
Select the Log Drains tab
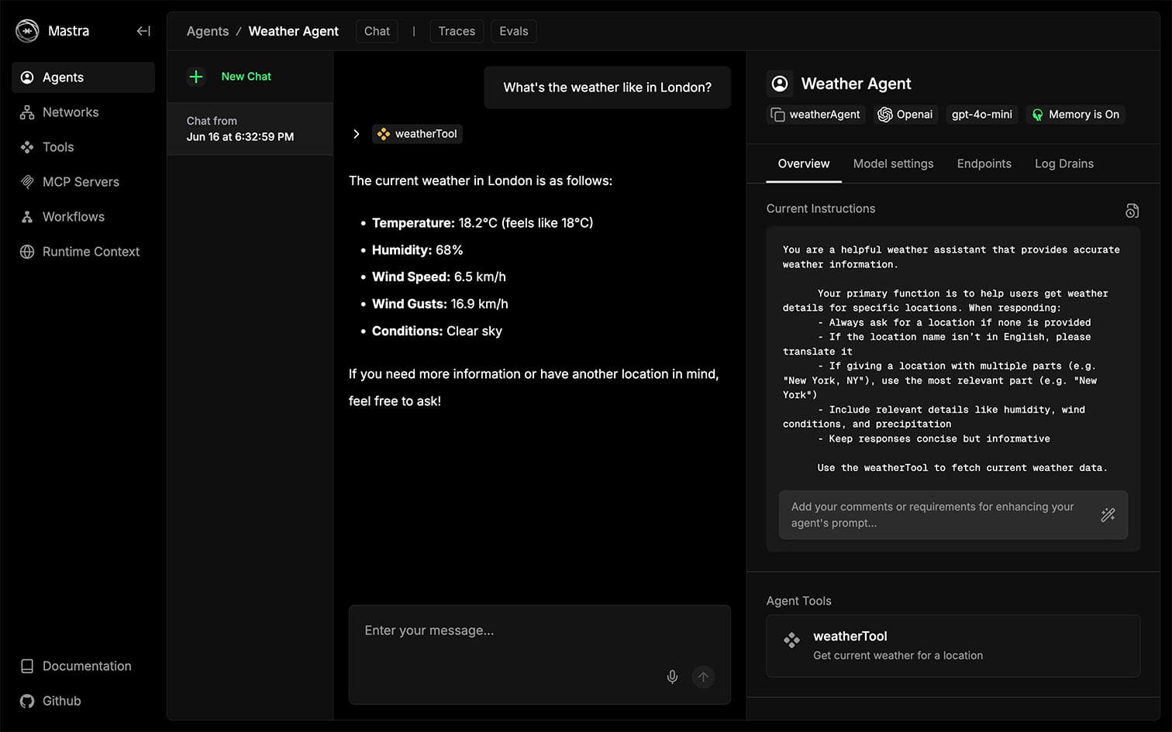(1063, 164)
